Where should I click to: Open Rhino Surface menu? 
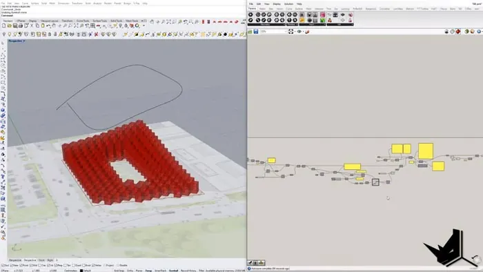coord(34,3)
